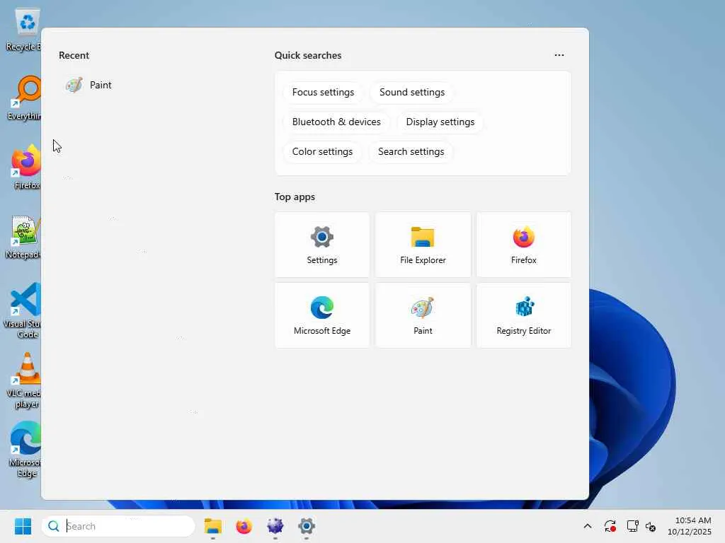Click the muted volume tray icon
The image size is (725, 543).
click(x=651, y=526)
